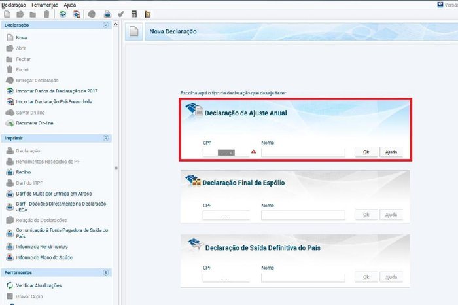The image size is (458, 305).
Task: Choose Importar Declaração Pré-Preenchida
Action: (54, 101)
